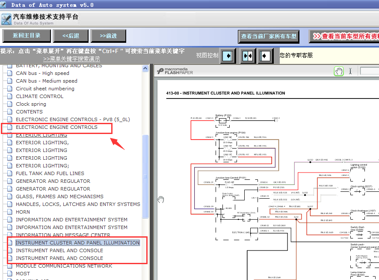Click document icon beside CONTENTS
The height and width of the screenshot is (280, 379).
(10, 112)
